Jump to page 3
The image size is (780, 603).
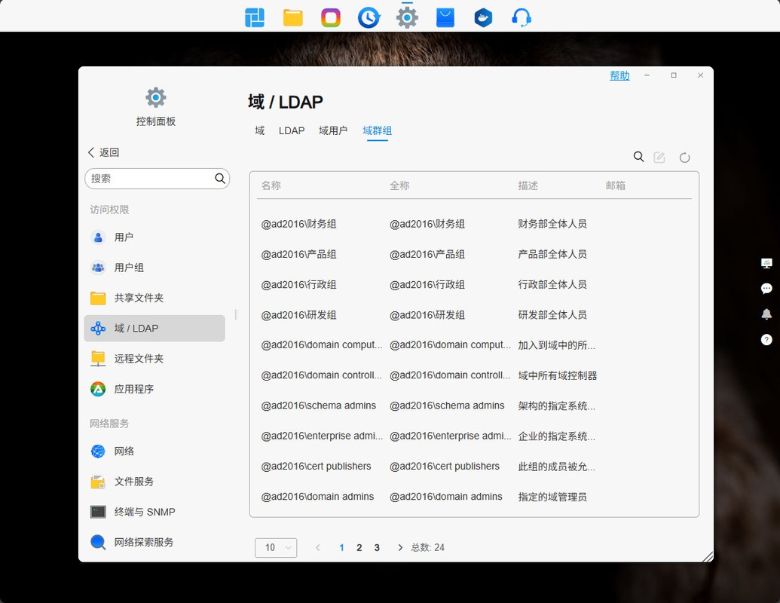click(x=377, y=548)
